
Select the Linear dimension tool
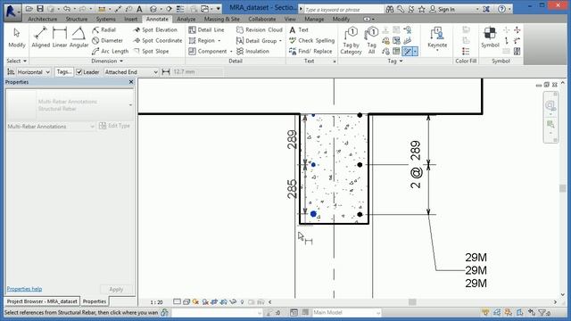(60, 37)
